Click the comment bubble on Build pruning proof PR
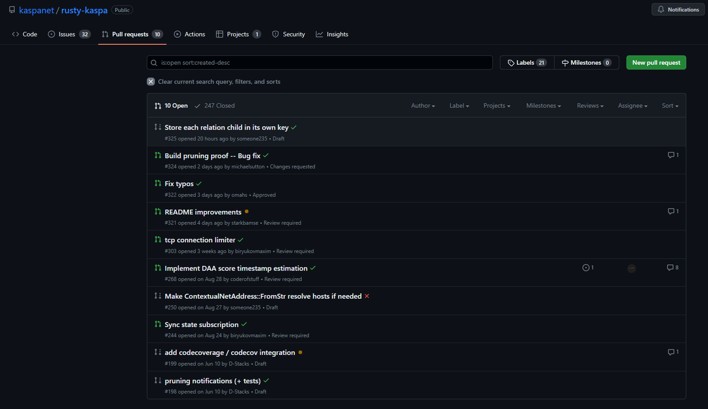This screenshot has width=708, height=409. tap(673, 154)
